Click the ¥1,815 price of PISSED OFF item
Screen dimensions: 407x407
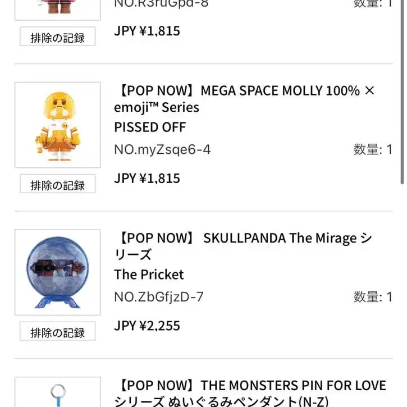(147, 179)
